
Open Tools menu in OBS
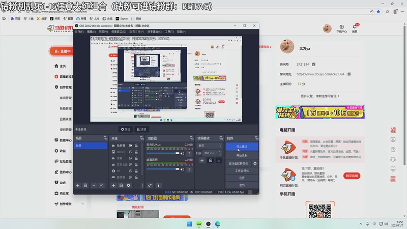169,32
